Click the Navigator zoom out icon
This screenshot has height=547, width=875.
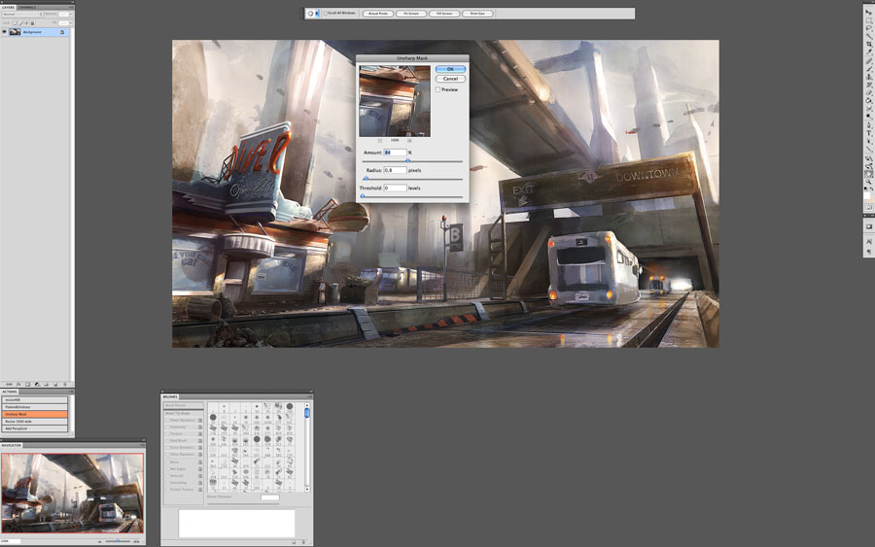pos(99,541)
